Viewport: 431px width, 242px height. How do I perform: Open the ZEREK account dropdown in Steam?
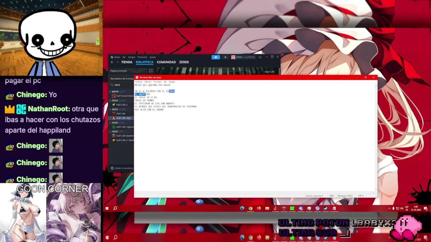pos(243,57)
